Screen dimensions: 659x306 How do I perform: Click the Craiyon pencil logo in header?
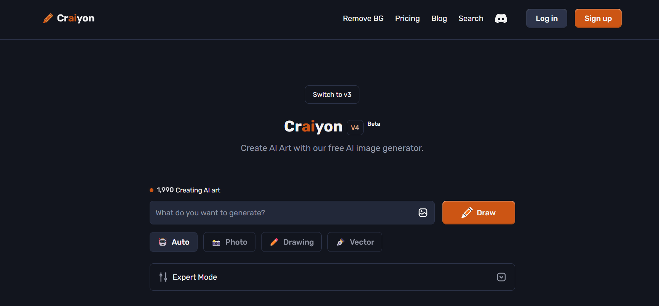click(48, 18)
